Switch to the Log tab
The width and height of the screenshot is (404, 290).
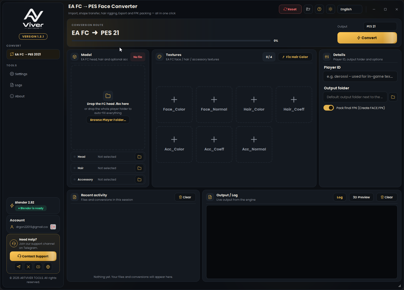pyautogui.click(x=340, y=197)
